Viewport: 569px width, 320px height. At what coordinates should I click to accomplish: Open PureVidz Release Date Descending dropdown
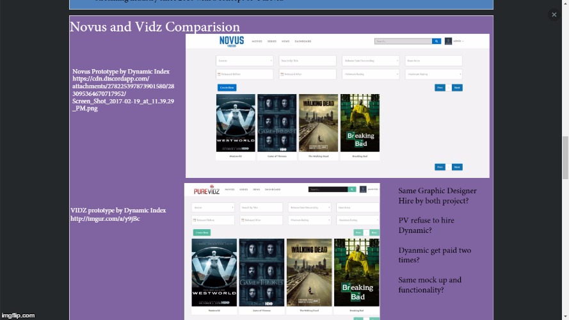[x=310, y=207]
